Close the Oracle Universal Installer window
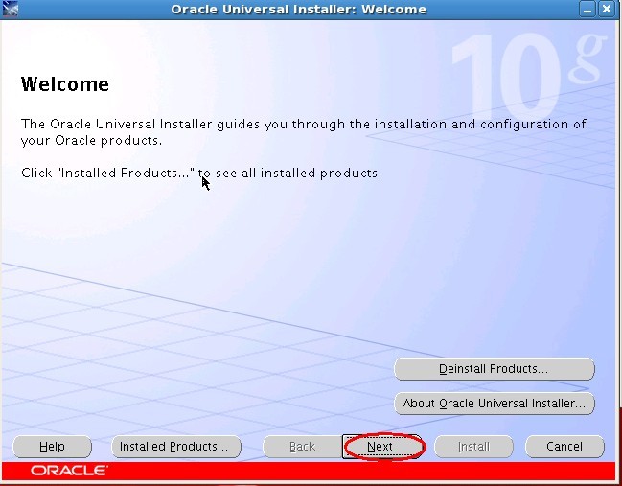622x486 pixels. (x=607, y=10)
